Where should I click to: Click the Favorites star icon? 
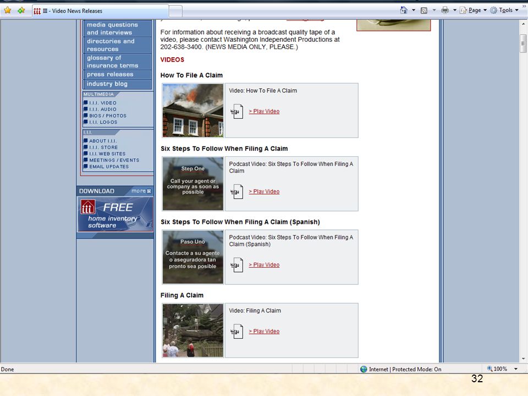[7, 10]
